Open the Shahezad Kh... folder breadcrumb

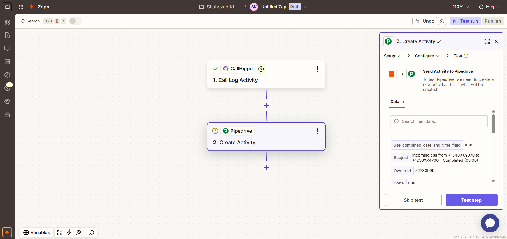pyautogui.click(x=219, y=7)
